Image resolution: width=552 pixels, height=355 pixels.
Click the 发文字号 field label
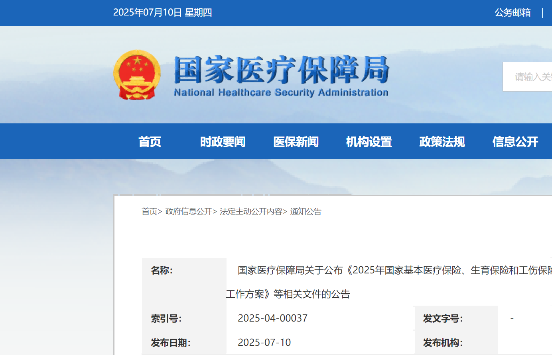[443, 318]
